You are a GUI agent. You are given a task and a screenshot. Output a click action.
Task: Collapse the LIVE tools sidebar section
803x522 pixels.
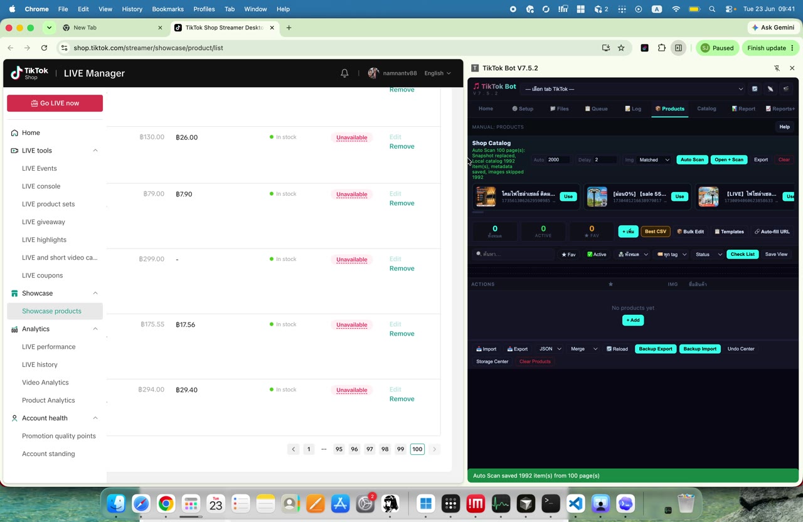click(95, 151)
